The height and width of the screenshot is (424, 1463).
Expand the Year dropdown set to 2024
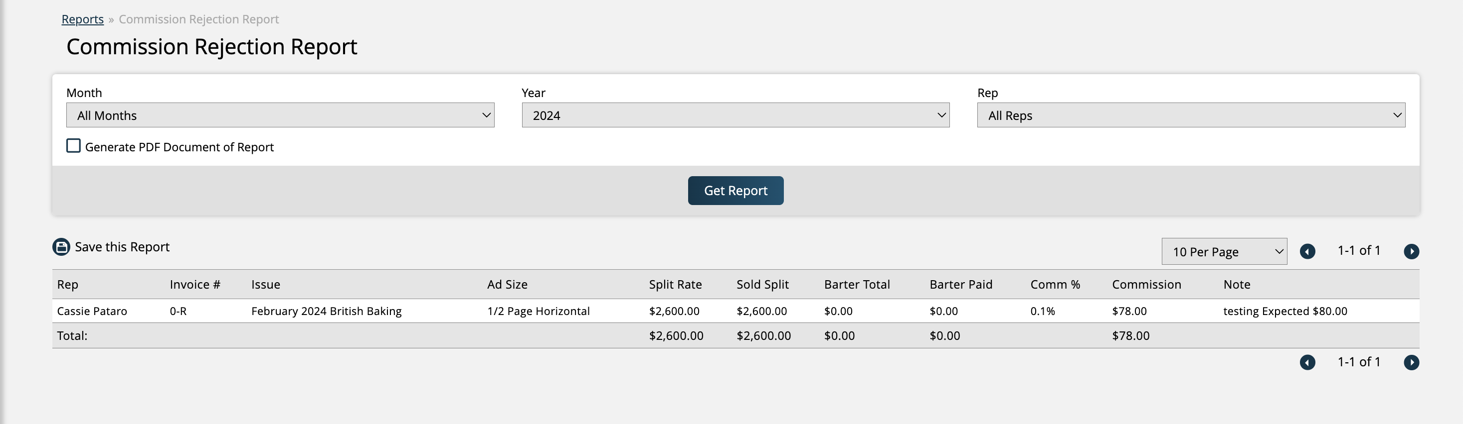point(735,115)
